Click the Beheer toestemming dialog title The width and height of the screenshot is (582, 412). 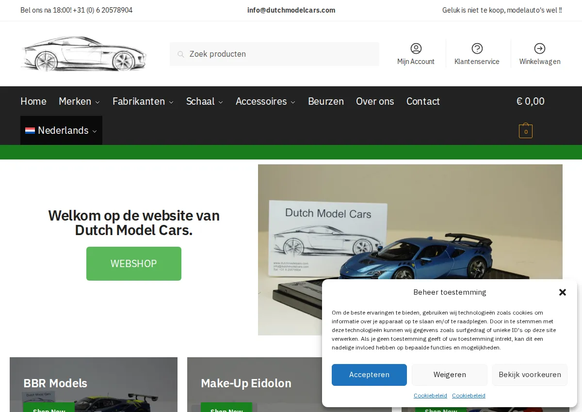tap(450, 292)
